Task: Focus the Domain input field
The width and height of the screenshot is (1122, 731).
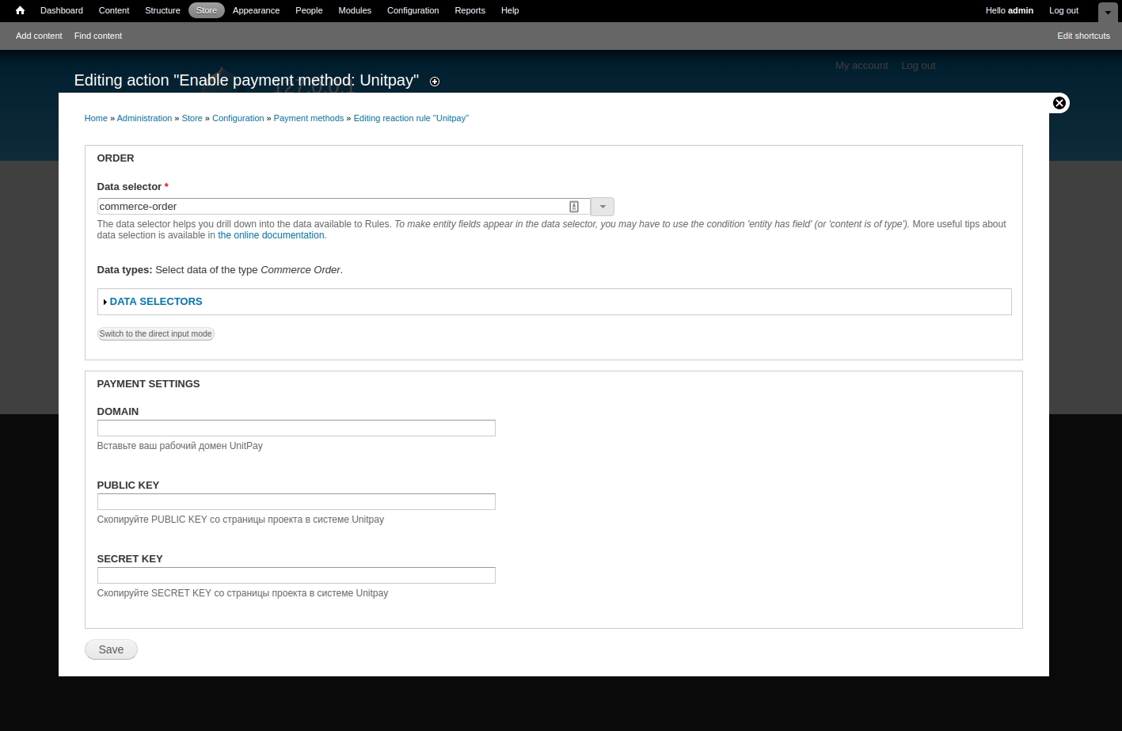Action: [296, 428]
